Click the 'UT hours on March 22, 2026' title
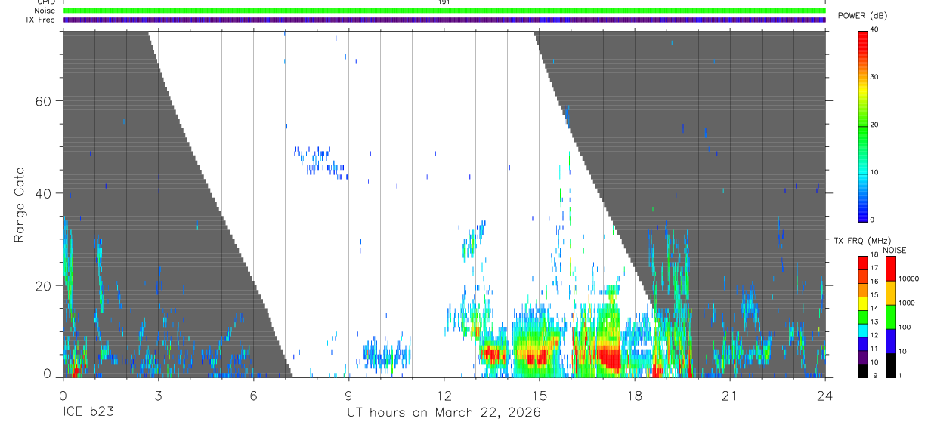 click(444, 413)
